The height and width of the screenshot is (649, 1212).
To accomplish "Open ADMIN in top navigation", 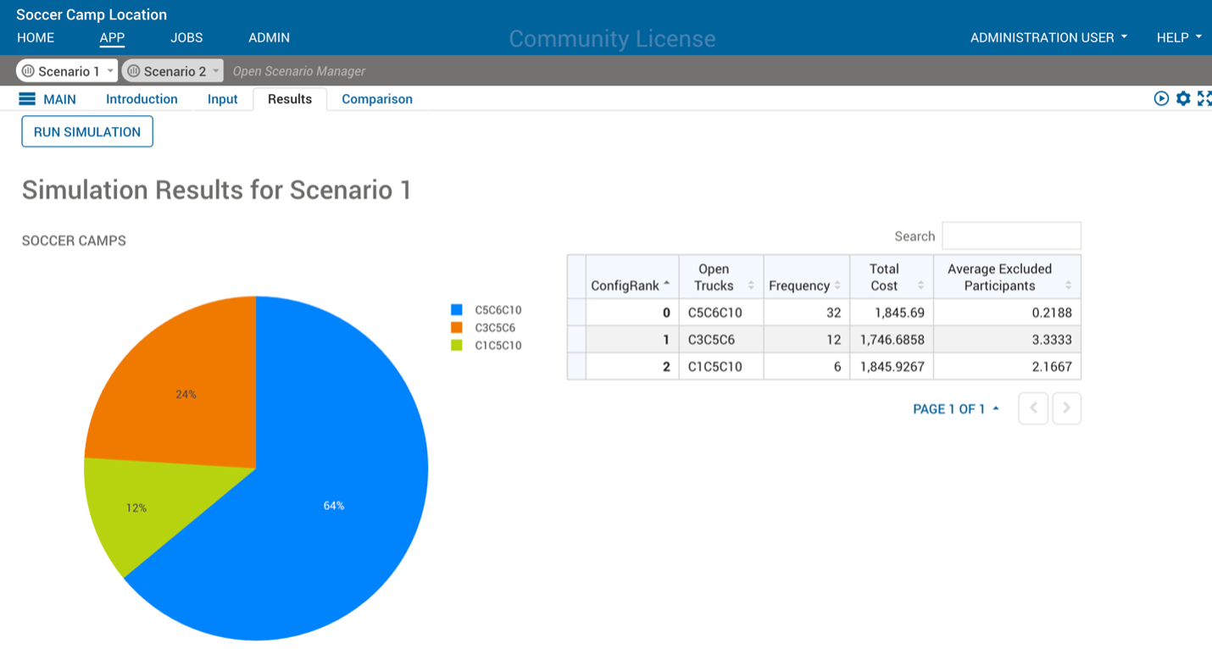I will 269,37.
